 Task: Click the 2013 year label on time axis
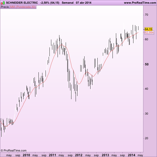click(x=105, y=155)
